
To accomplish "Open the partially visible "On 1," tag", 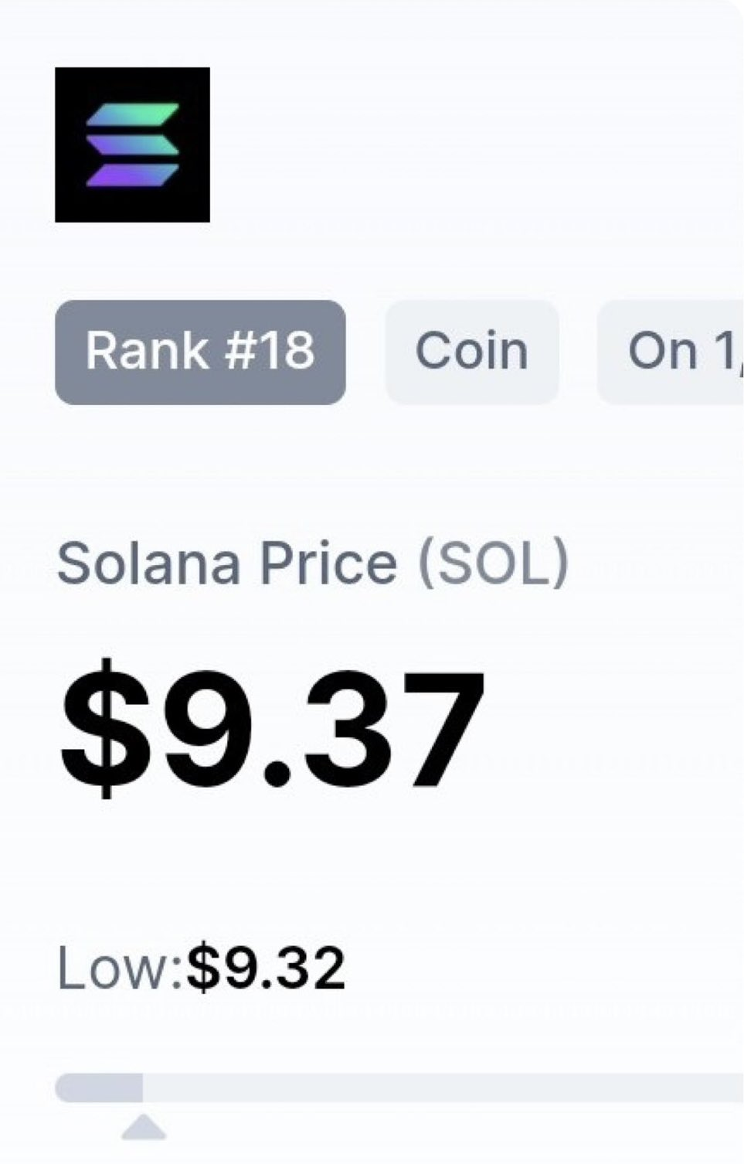I will (x=672, y=352).
